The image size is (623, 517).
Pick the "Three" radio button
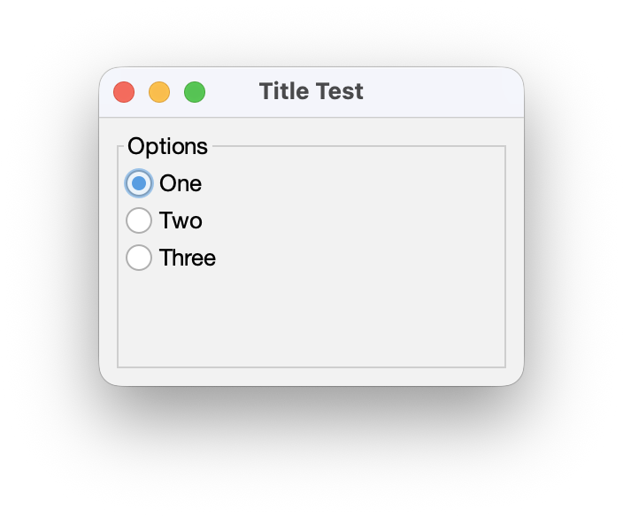139,258
